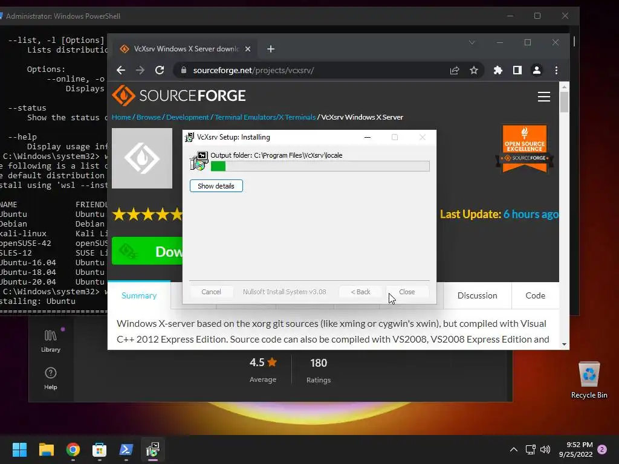Open Chrome profile avatar
This screenshot has height=464, width=619.
[537, 70]
